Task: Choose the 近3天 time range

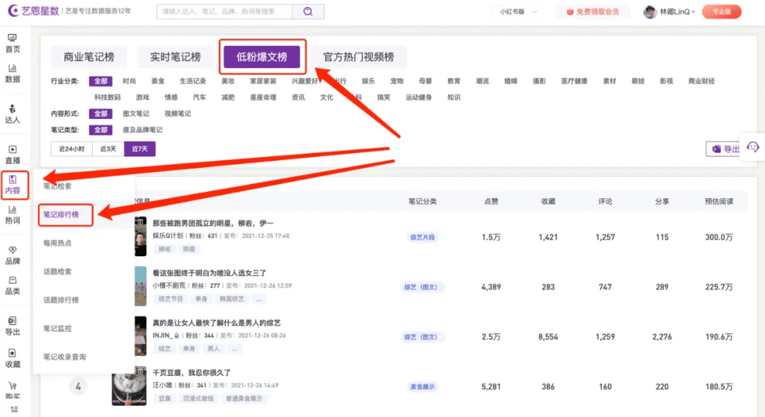Action: click(x=108, y=149)
